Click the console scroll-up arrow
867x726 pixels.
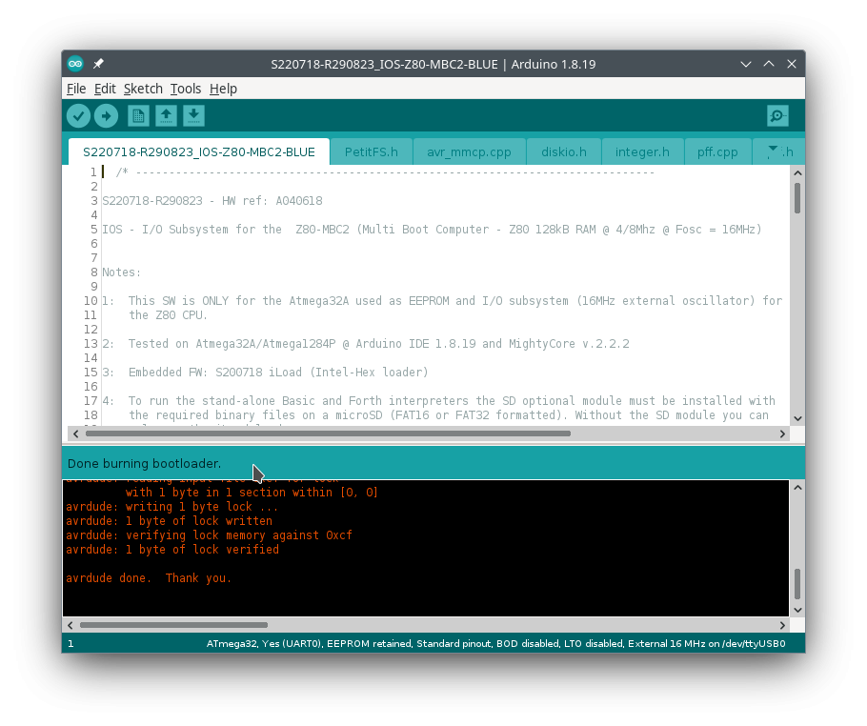tap(797, 488)
